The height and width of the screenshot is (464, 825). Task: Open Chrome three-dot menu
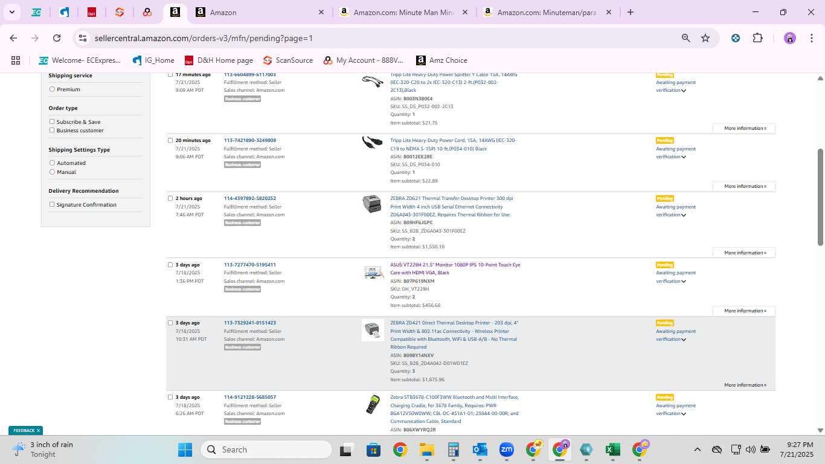811,38
